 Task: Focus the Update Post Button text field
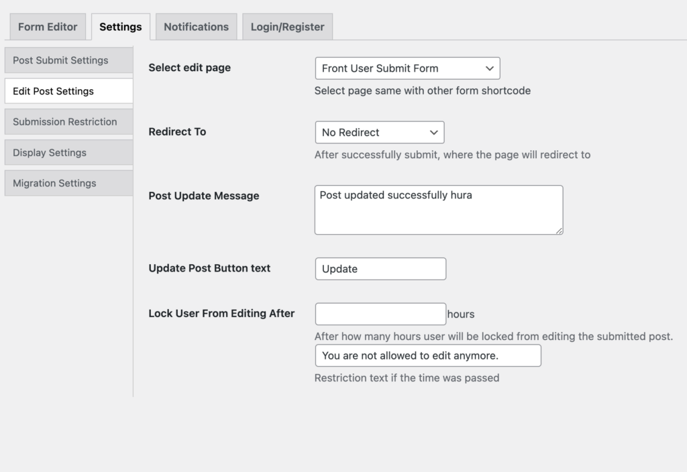click(380, 269)
